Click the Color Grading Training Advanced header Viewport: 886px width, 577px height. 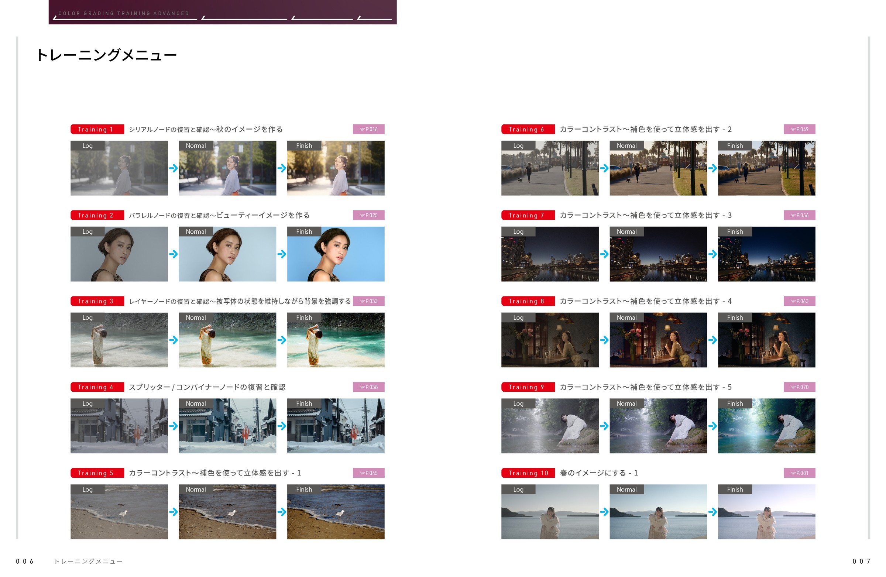(x=124, y=13)
